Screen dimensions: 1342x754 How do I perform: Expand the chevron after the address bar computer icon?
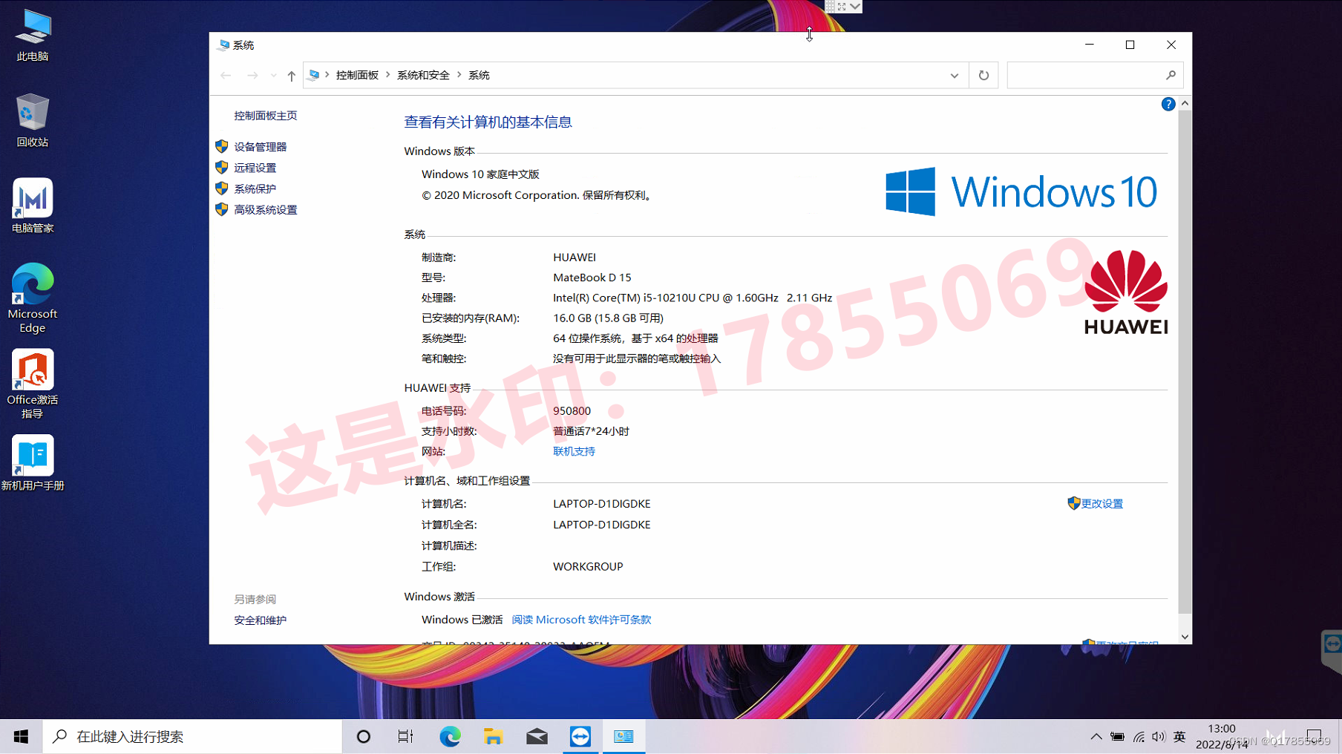(x=327, y=75)
